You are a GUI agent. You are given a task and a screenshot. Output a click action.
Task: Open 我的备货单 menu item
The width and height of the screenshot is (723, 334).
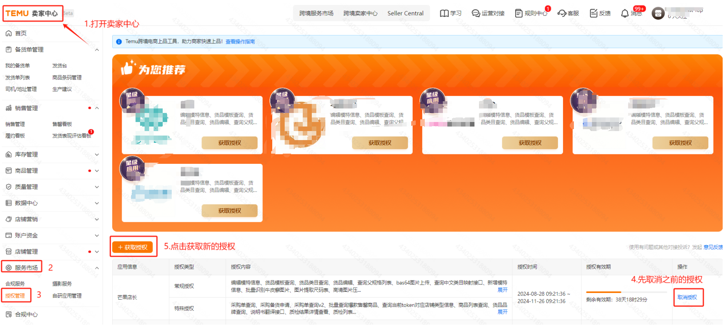pos(17,66)
